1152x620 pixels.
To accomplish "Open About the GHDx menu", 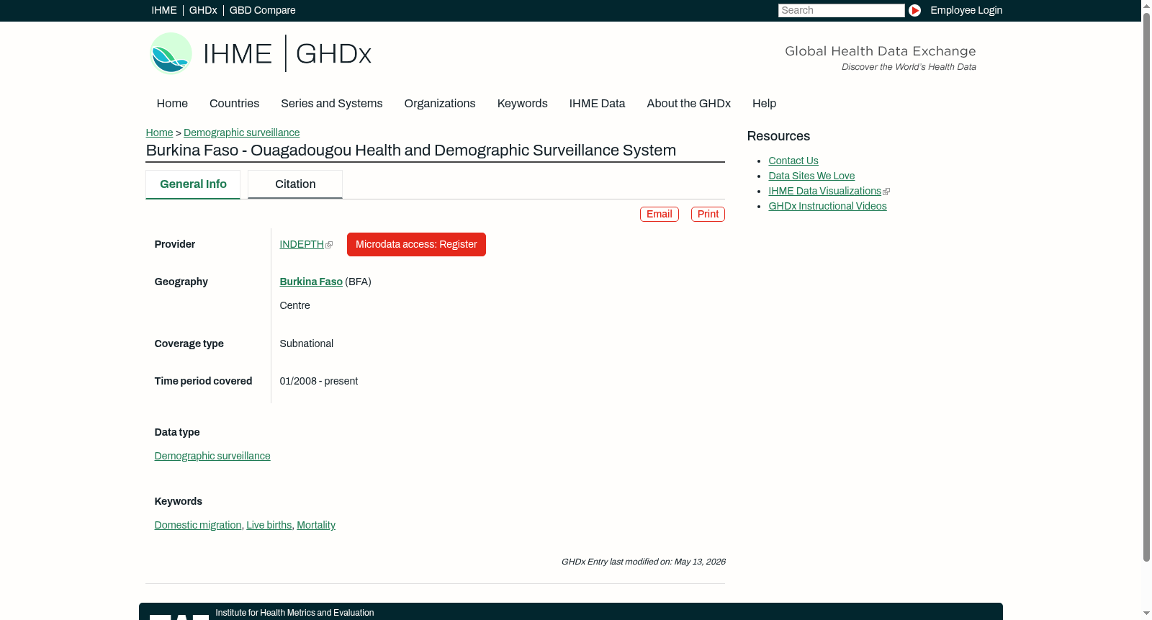I will tap(689, 104).
